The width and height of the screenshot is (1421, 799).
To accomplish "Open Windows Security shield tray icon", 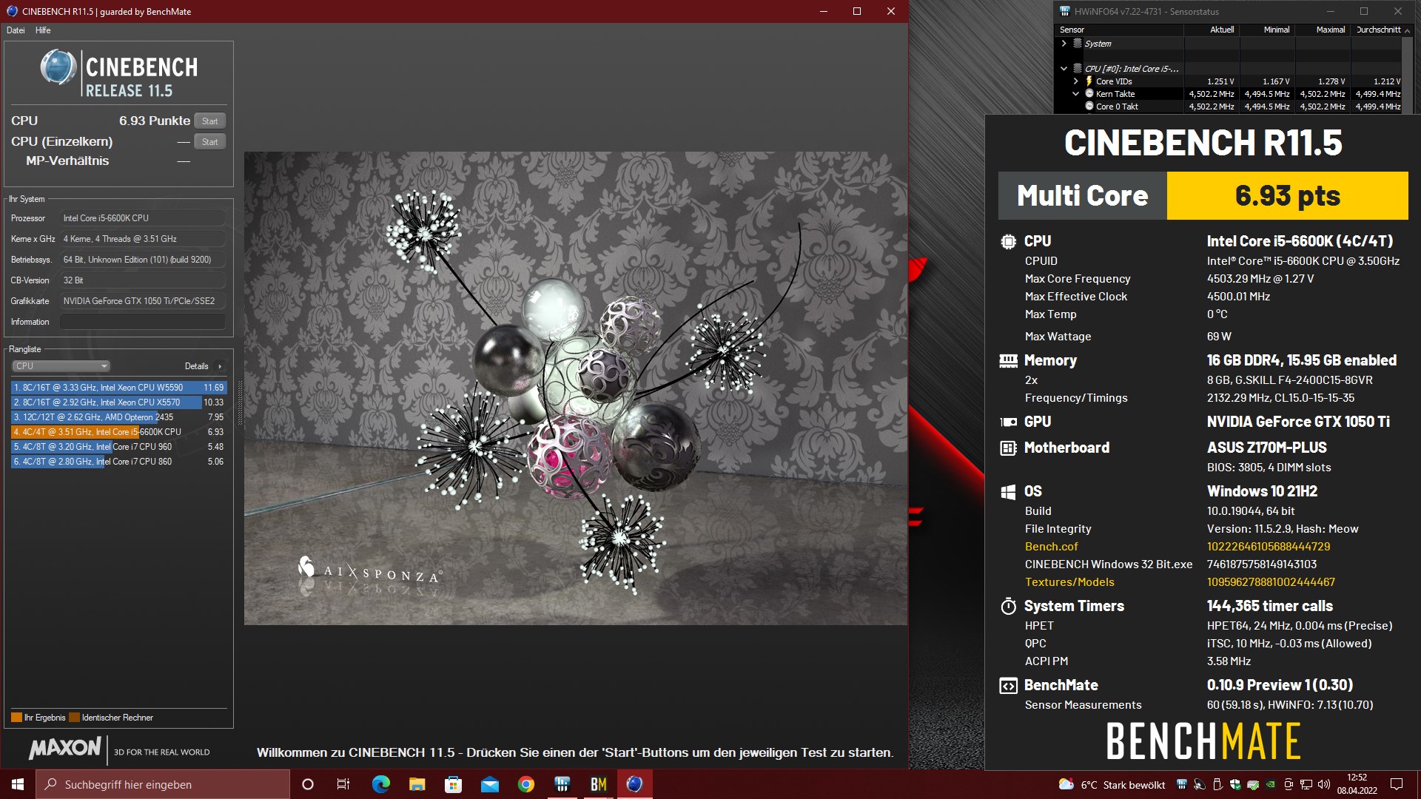I will (1234, 784).
